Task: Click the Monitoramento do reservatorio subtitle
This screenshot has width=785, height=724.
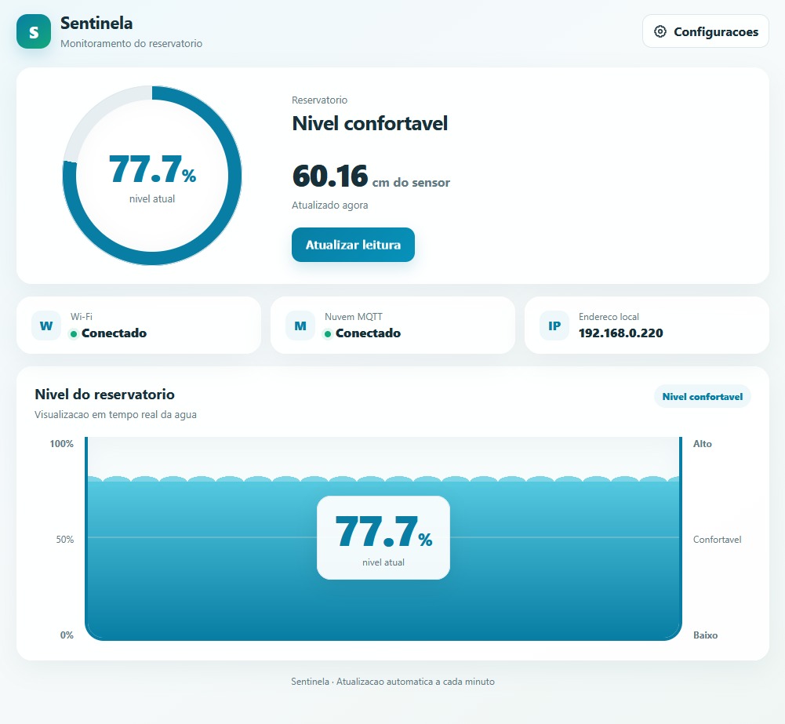Action: click(131, 44)
